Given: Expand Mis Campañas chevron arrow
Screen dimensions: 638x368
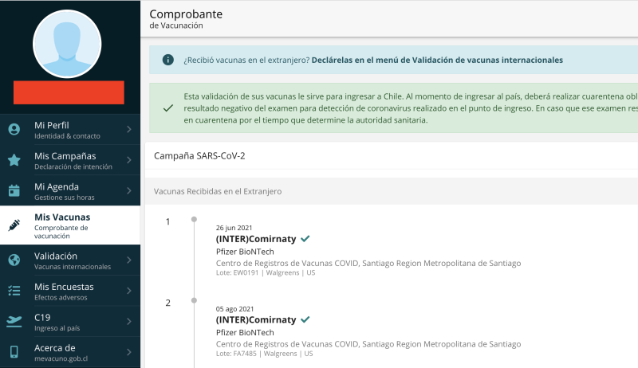Looking at the screenshot, I should coord(129,160).
